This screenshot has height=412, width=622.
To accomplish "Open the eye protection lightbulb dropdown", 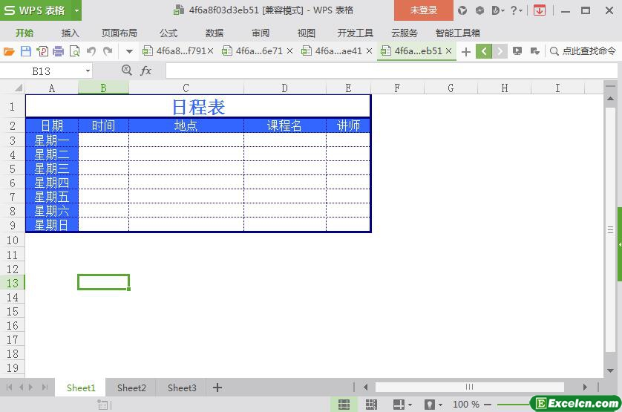I will pos(440,405).
